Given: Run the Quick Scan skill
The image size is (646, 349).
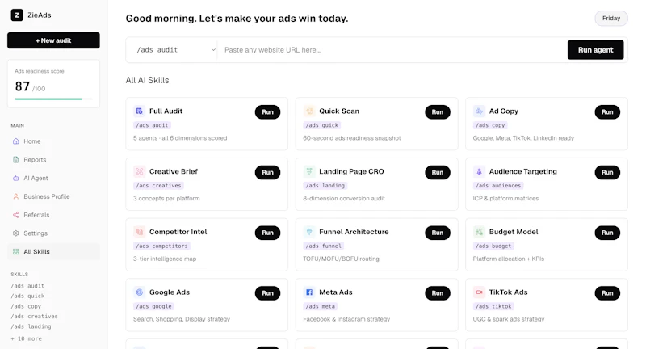Looking at the screenshot, I should click(x=437, y=112).
